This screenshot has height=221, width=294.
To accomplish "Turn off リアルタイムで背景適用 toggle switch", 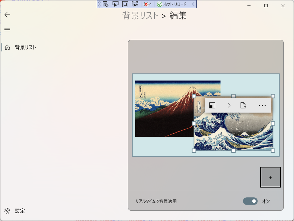I will [250, 201].
